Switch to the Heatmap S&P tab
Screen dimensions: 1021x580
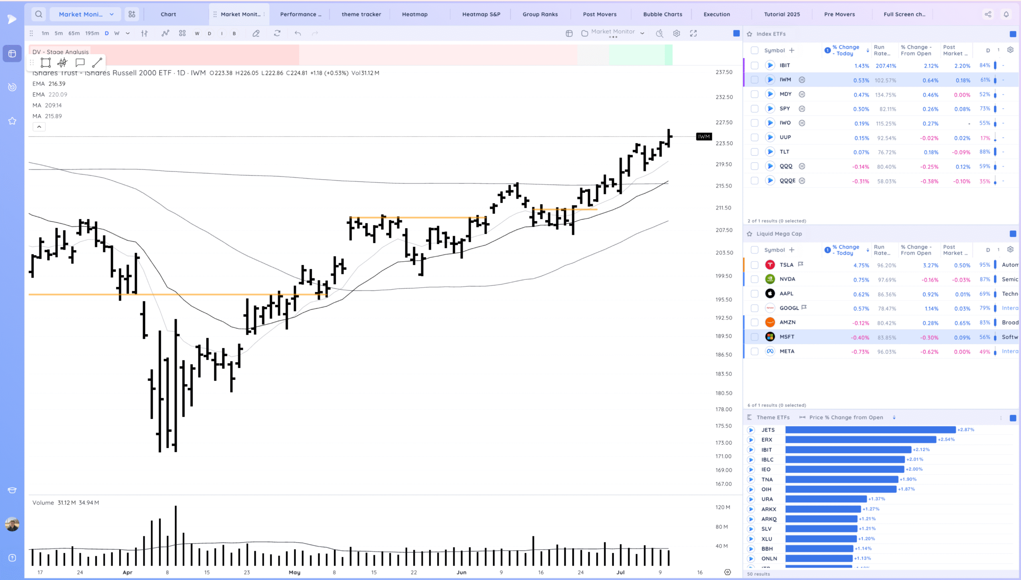[481, 14]
